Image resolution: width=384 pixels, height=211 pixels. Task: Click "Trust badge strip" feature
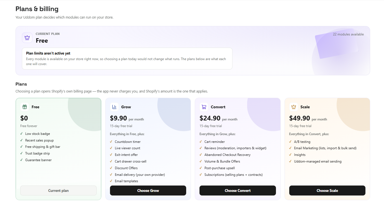pyautogui.click(x=37, y=153)
